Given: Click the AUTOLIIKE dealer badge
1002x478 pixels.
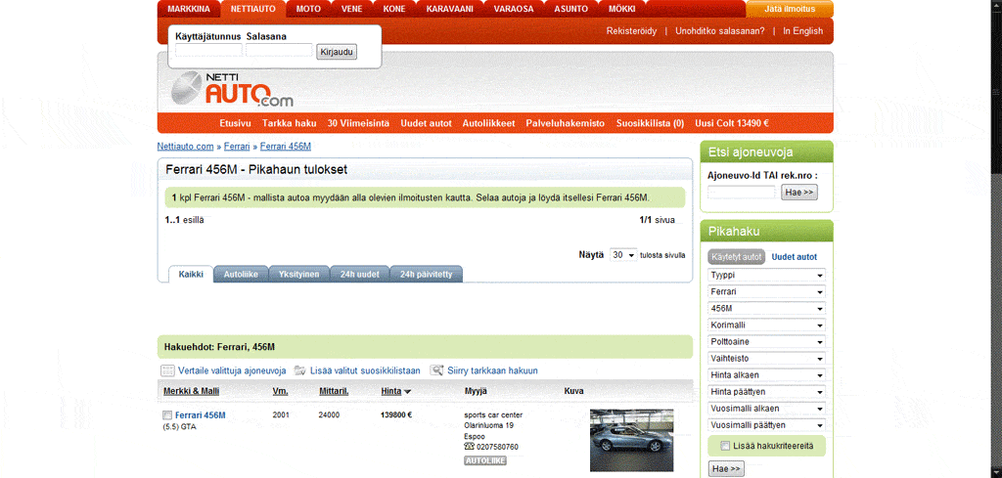Looking at the screenshot, I should click(485, 460).
